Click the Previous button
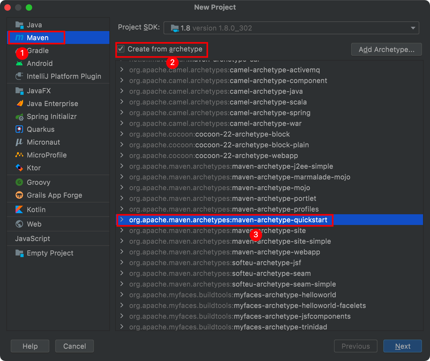The image size is (430, 361). pos(355,346)
